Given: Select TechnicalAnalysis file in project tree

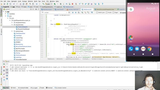Looking at the screenshot, I should (20, 55).
